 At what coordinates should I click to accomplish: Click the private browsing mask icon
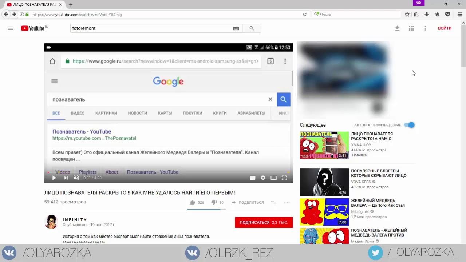tap(419, 3)
